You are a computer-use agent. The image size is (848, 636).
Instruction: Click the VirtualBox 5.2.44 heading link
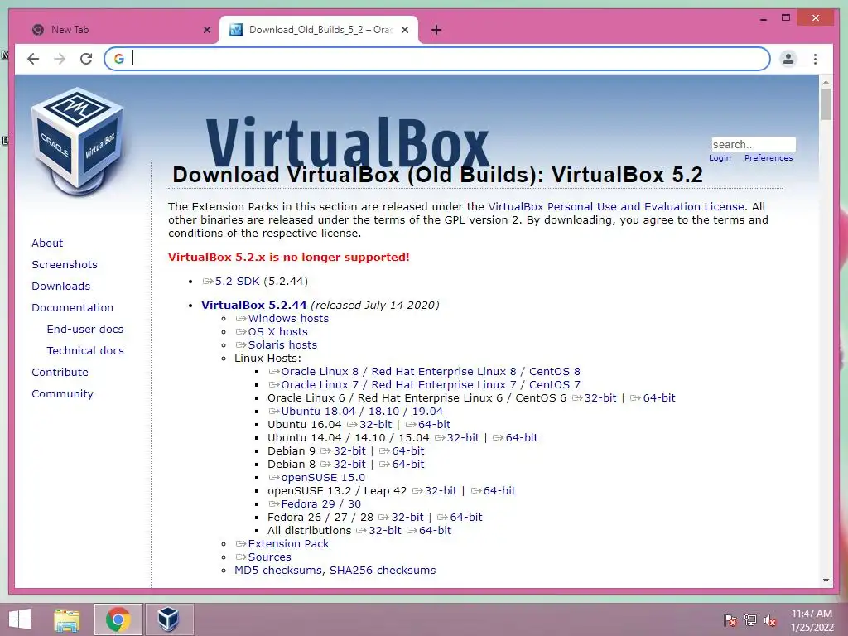253,305
